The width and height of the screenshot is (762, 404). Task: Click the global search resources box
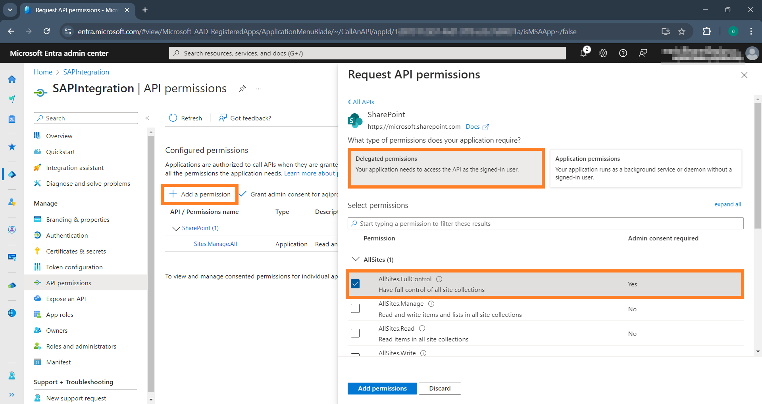point(368,53)
